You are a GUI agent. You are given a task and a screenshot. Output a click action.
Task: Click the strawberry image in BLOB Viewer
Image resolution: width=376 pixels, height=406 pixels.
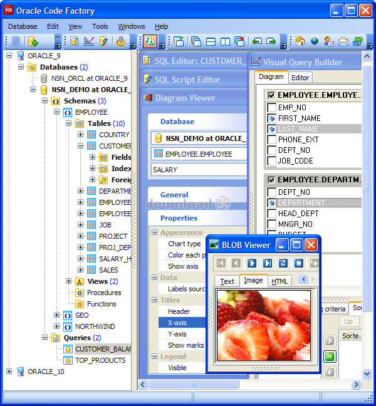click(264, 325)
